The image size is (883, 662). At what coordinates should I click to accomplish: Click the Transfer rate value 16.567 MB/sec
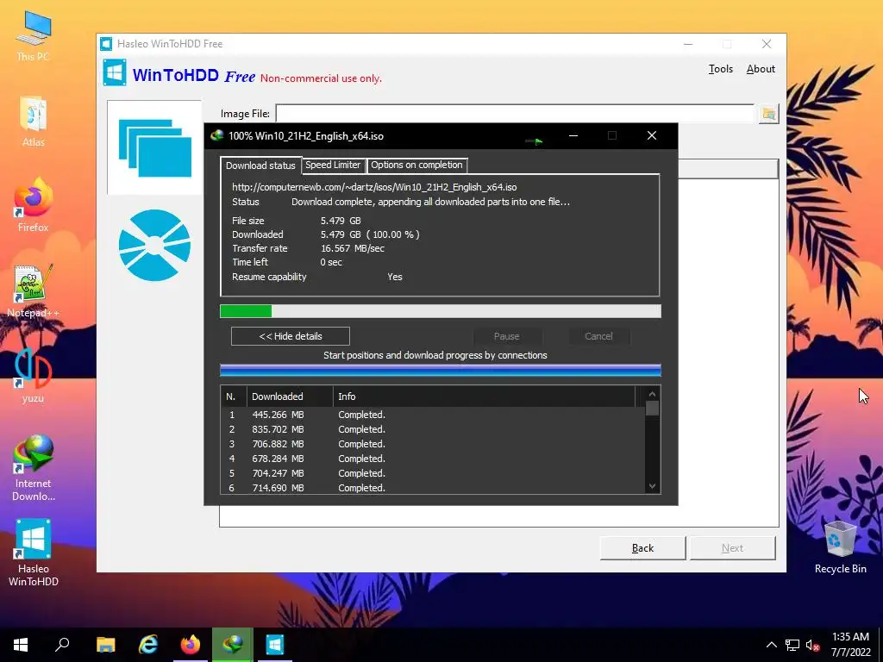(353, 248)
